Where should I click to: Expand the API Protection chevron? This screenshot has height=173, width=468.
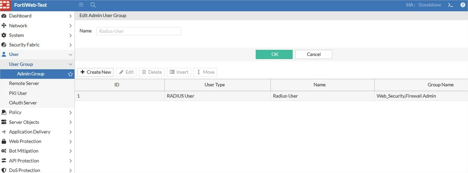(x=70, y=161)
